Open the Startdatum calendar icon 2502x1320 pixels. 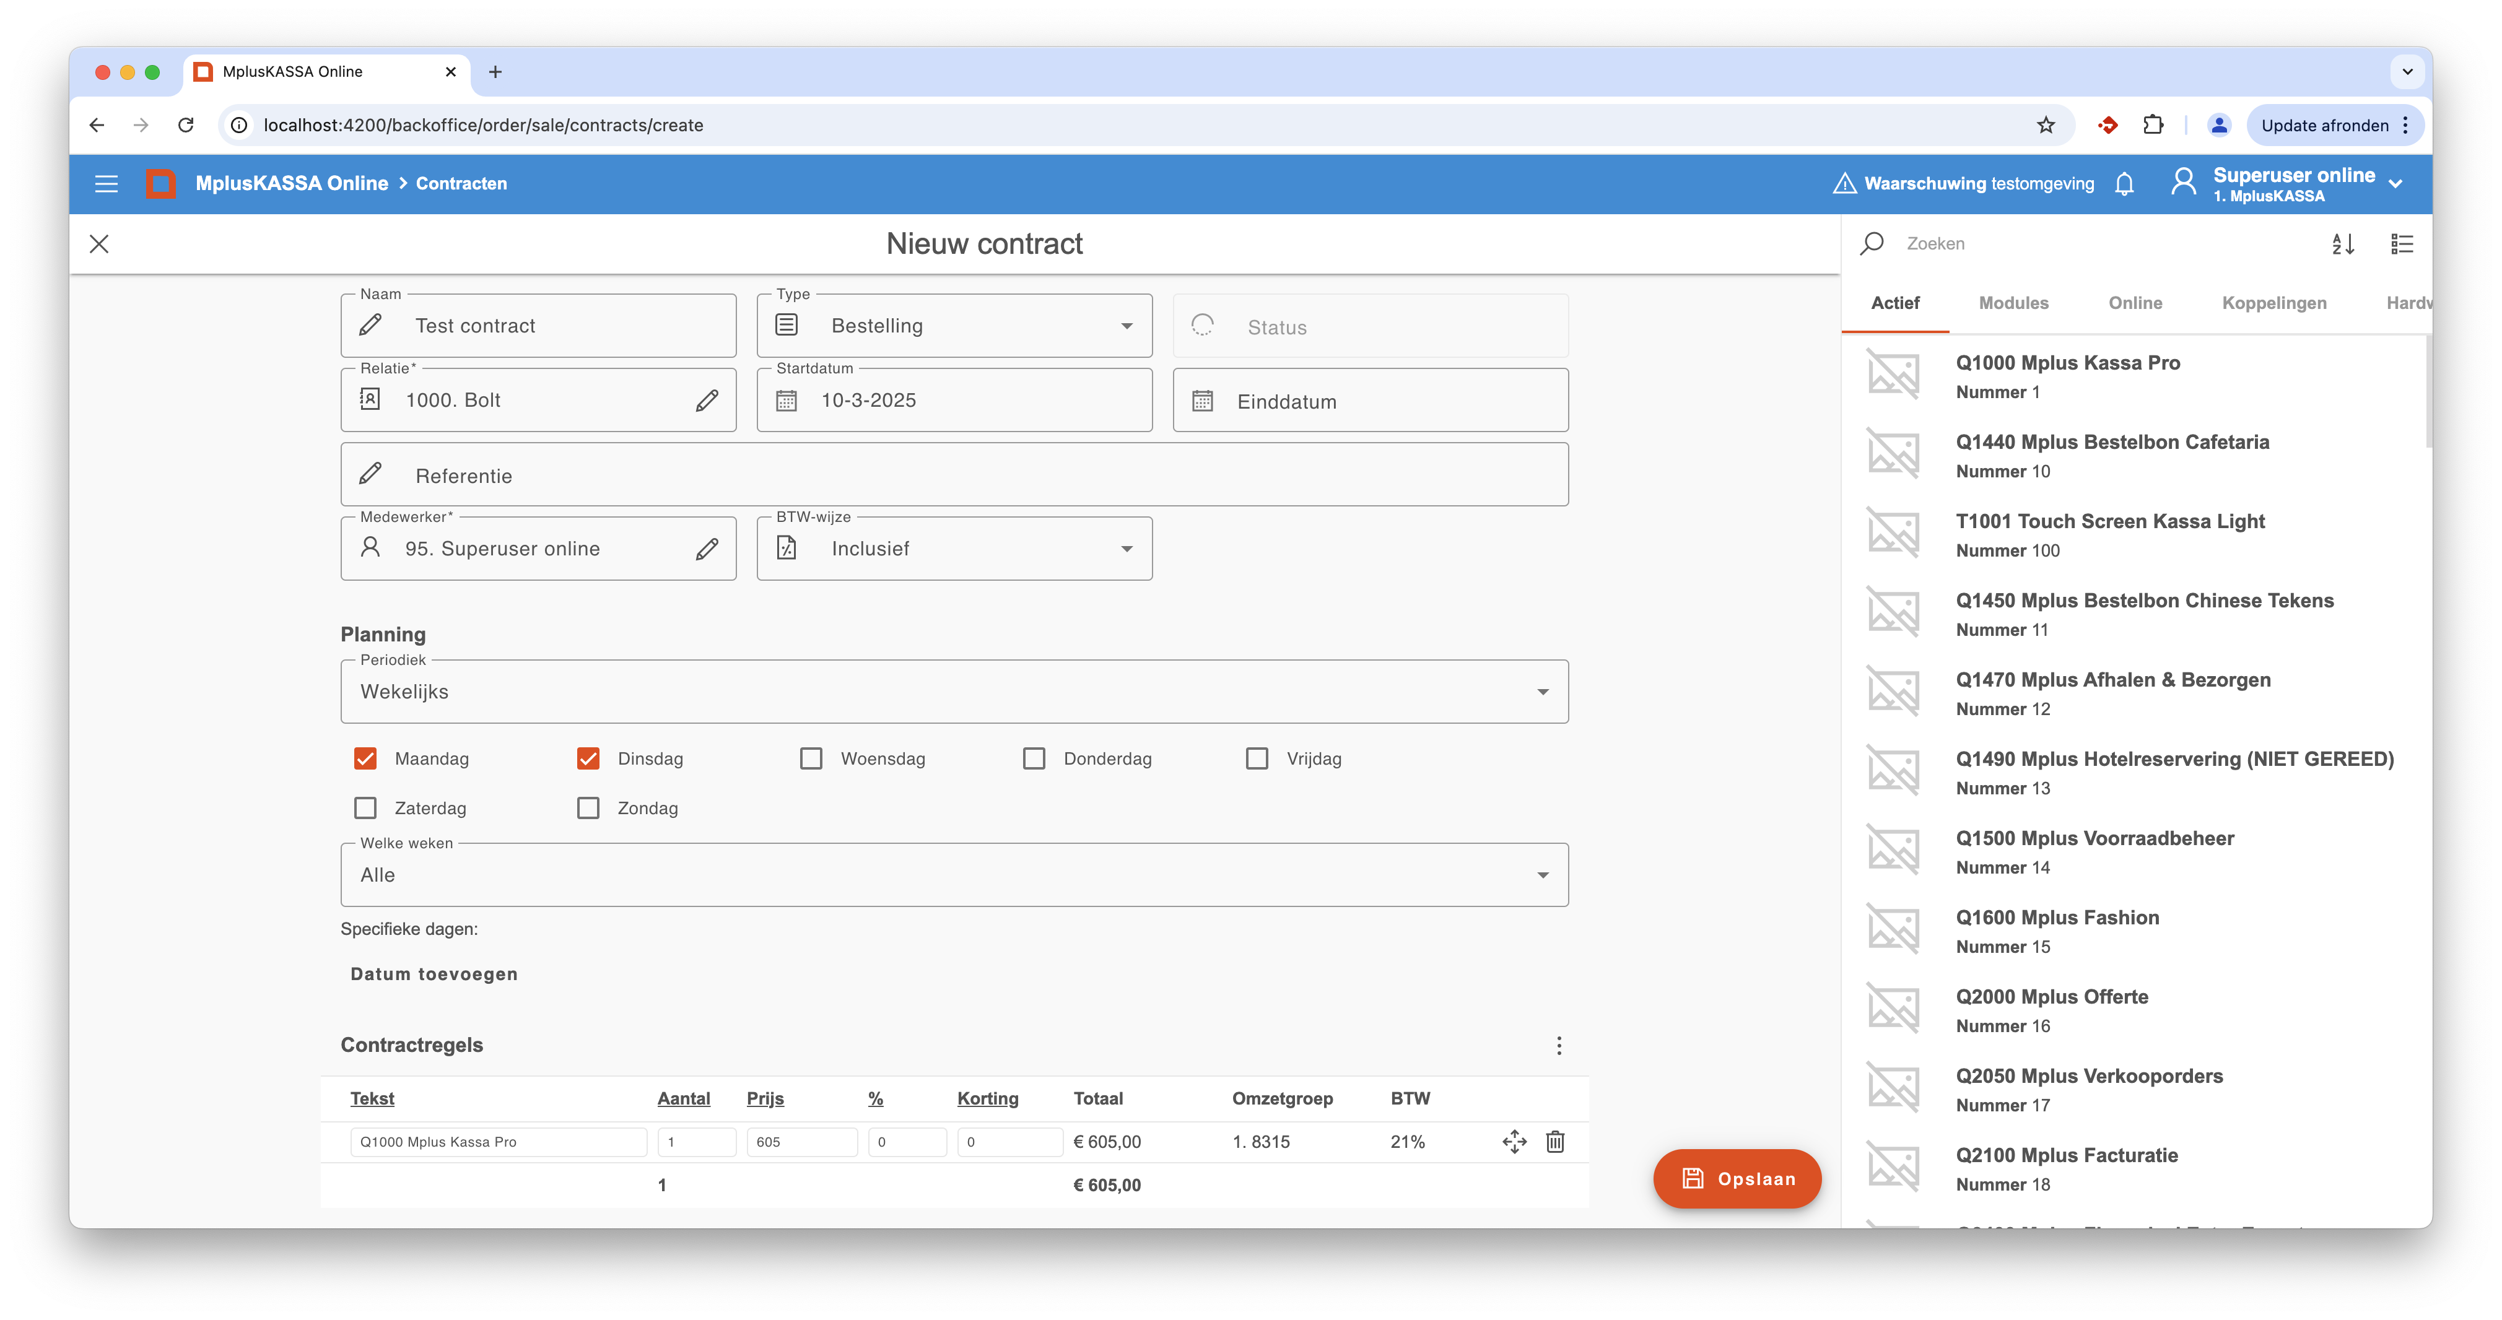tap(786, 400)
